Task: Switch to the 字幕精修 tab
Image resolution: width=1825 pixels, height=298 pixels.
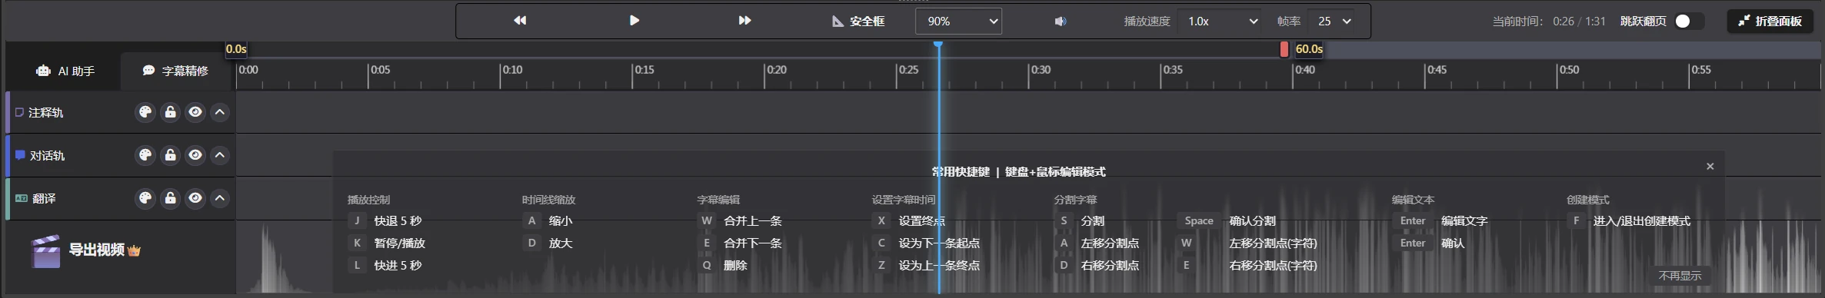Action: (175, 71)
